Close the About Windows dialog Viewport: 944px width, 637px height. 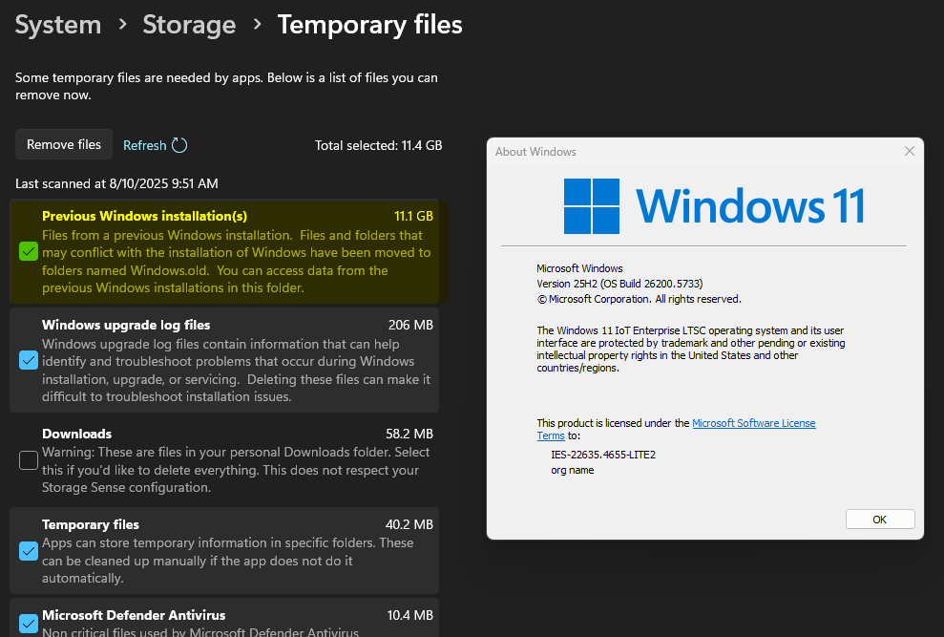[x=910, y=151]
